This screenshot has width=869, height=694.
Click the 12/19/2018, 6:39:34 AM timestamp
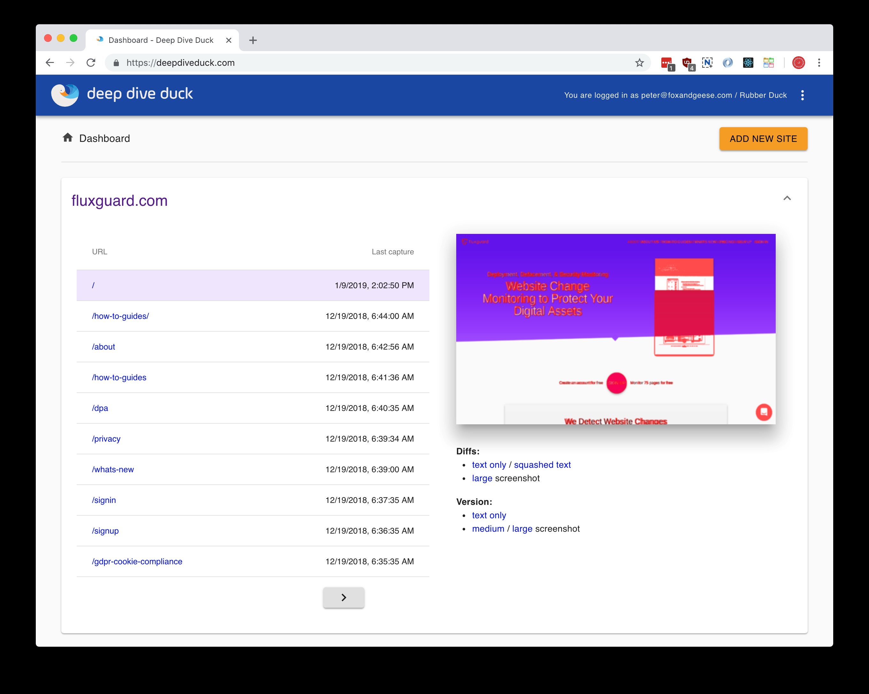370,439
